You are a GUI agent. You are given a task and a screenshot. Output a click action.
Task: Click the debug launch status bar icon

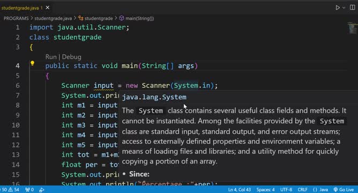click(x=42, y=190)
